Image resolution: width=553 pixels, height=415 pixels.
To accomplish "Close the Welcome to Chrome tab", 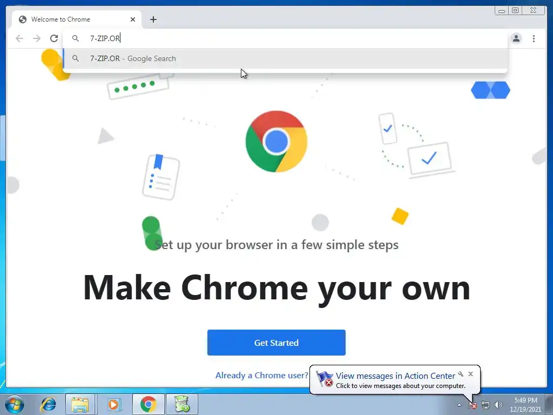I will tap(133, 19).
